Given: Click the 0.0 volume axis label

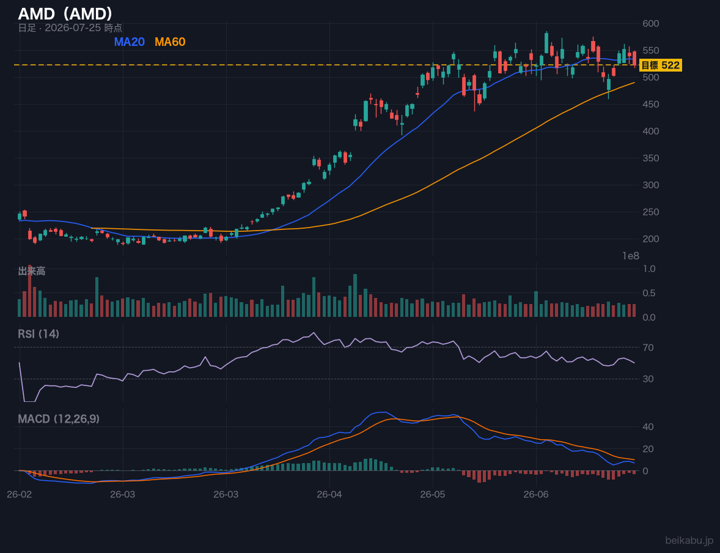Looking at the screenshot, I should (649, 317).
